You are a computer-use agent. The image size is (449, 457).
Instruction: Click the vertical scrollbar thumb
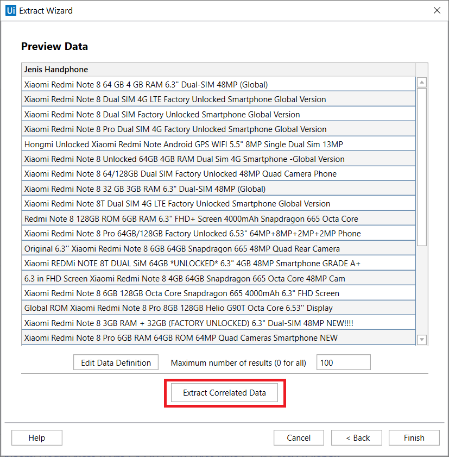tap(422, 166)
